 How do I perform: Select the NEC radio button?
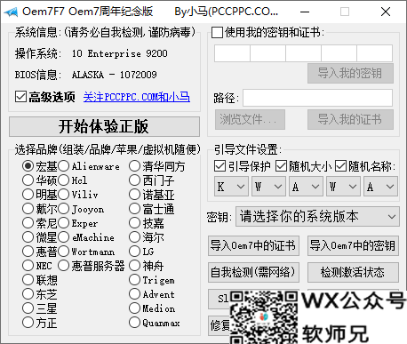click(28, 266)
